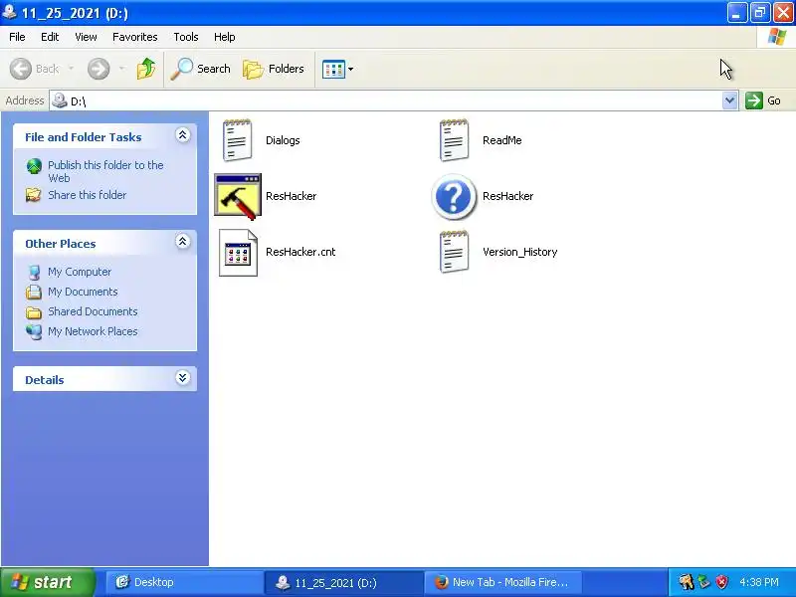
Task: Click the Search magnifier toolbar button
Action: tap(200, 69)
